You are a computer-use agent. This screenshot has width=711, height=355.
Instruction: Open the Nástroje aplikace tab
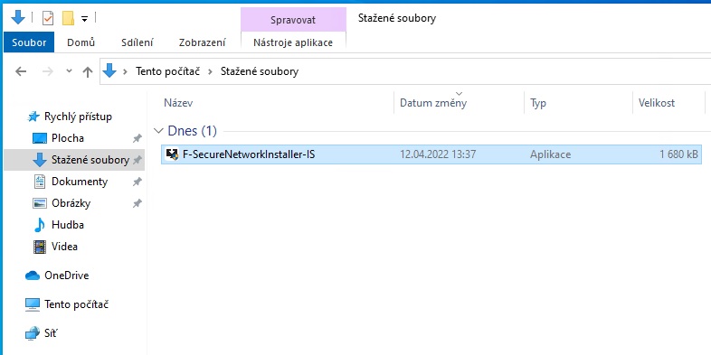293,42
